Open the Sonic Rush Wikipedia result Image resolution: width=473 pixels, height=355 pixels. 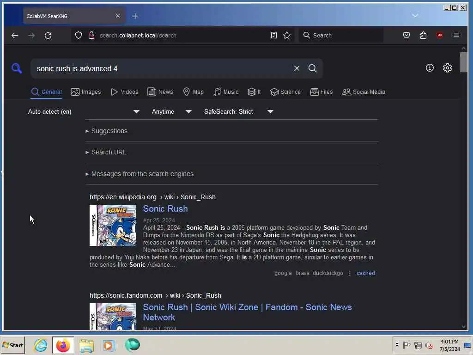pos(165,208)
